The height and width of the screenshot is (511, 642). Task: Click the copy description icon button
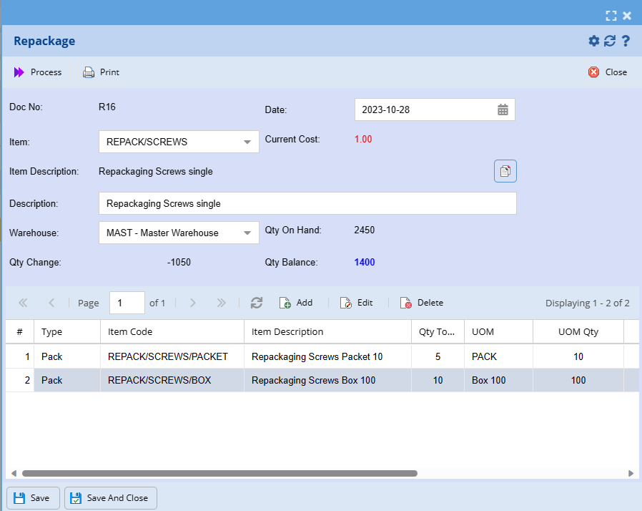pos(505,171)
